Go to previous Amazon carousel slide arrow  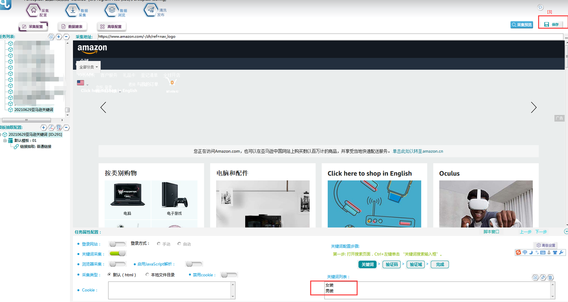pos(103,107)
